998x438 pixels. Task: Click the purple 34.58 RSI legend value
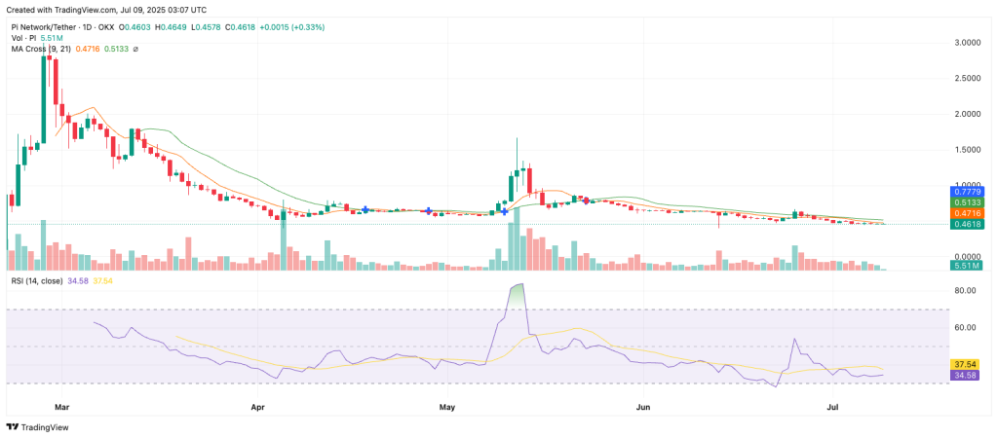(x=77, y=280)
